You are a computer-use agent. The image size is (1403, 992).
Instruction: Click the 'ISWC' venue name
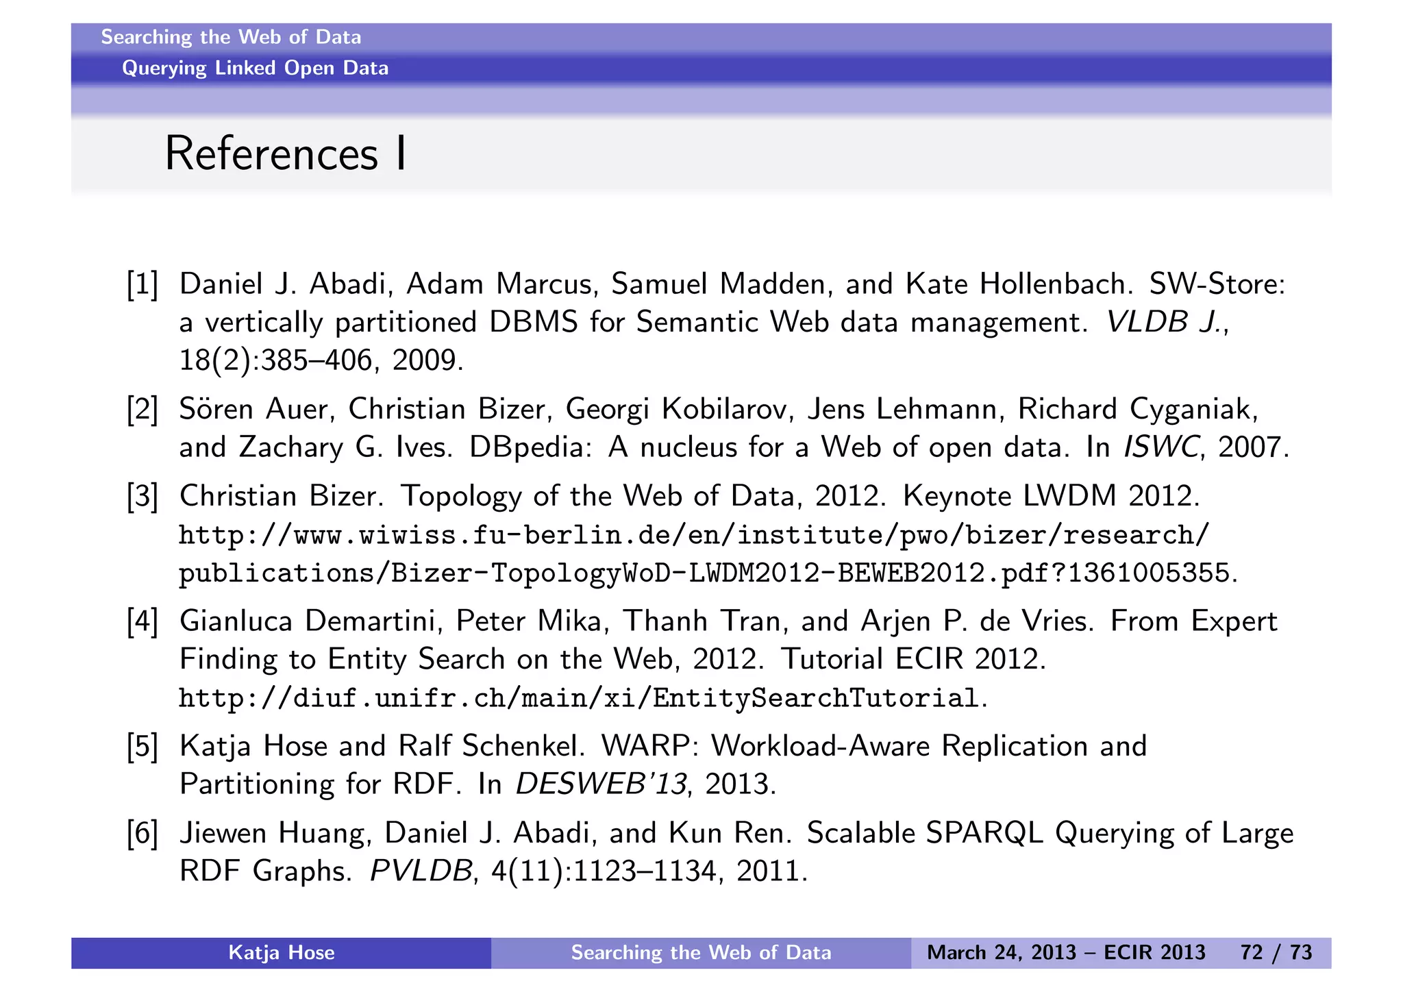point(1162,447)
